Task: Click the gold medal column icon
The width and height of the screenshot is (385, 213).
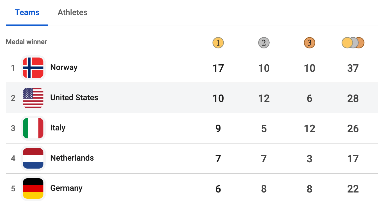Action: (x=218, y=43)
